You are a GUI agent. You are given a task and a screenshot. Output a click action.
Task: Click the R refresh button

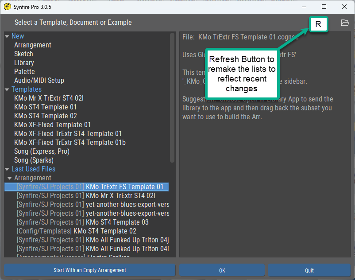click(318, 24)
